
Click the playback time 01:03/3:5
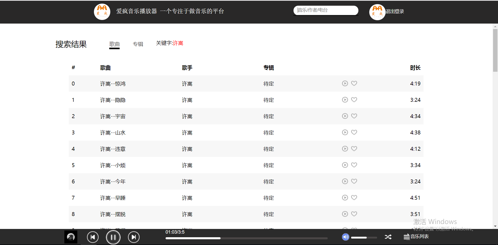coord(175,232)
